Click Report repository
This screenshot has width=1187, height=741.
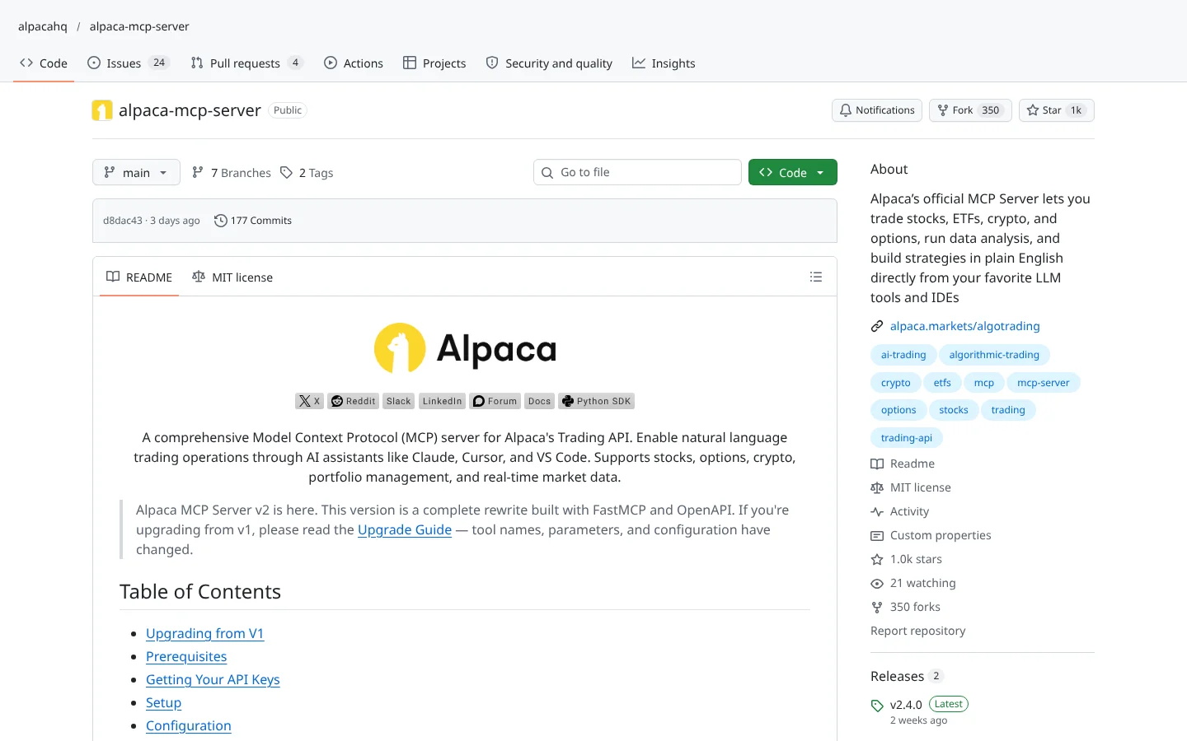917,631
